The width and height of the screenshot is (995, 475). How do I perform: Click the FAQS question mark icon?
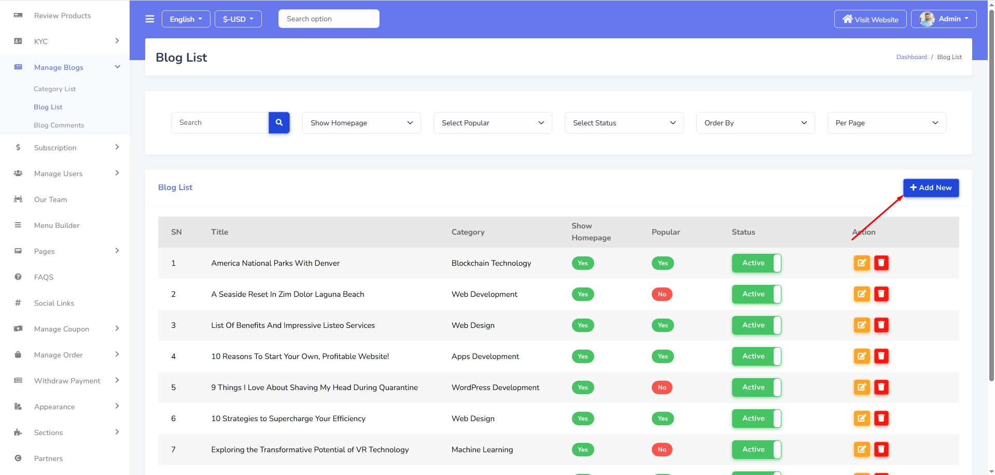(18, 277)
